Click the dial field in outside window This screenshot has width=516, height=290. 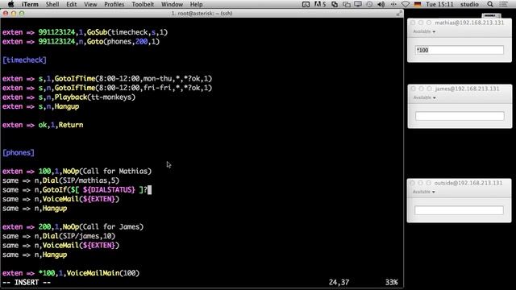click(459, 210)
